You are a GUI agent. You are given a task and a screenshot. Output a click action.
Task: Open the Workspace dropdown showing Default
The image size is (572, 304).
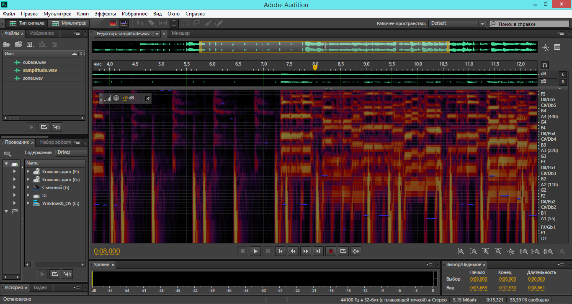pyautogui.click(x=457, y=24)
